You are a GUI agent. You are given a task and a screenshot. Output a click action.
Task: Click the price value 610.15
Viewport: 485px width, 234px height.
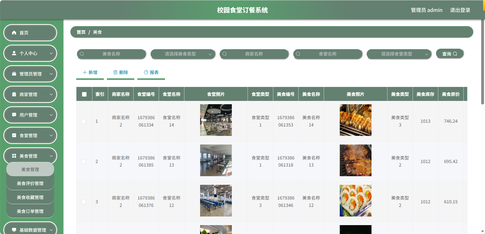[x=451, y=202]
